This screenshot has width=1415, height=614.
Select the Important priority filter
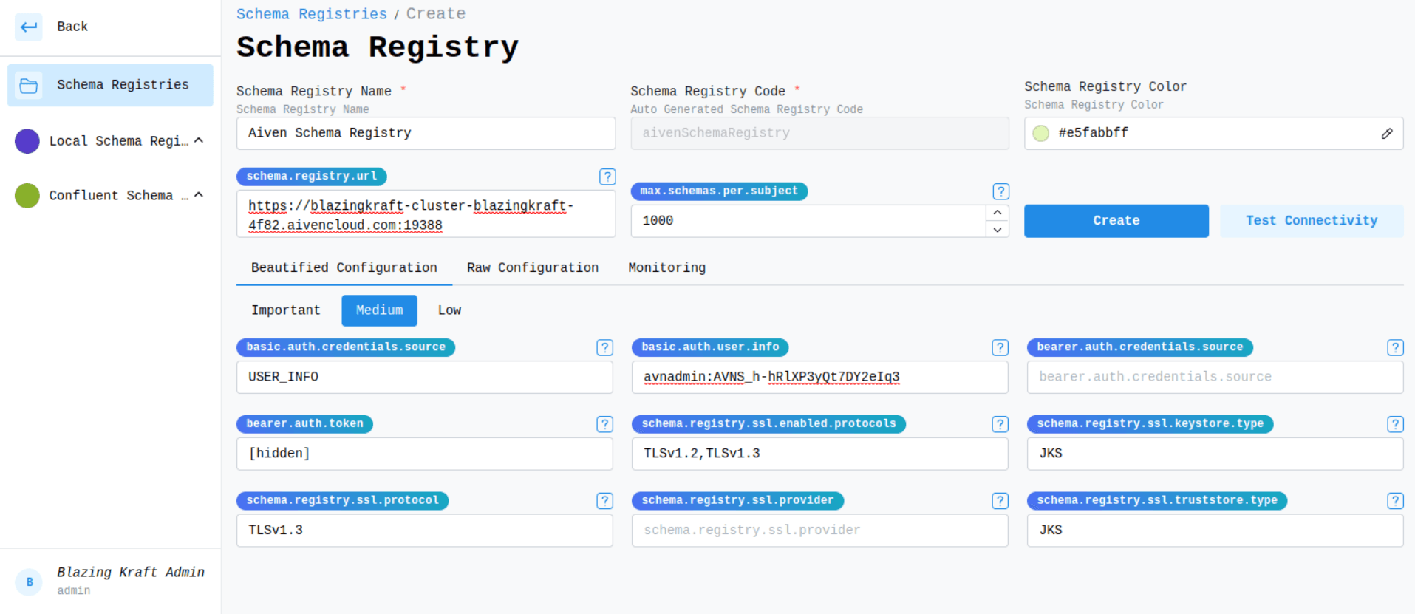pos(285,310)
